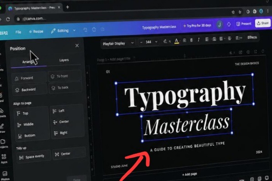This screenshot has height=181, width=272.
Task: Open the File menu
Action: pyautogui.click(x=18, y=32)
